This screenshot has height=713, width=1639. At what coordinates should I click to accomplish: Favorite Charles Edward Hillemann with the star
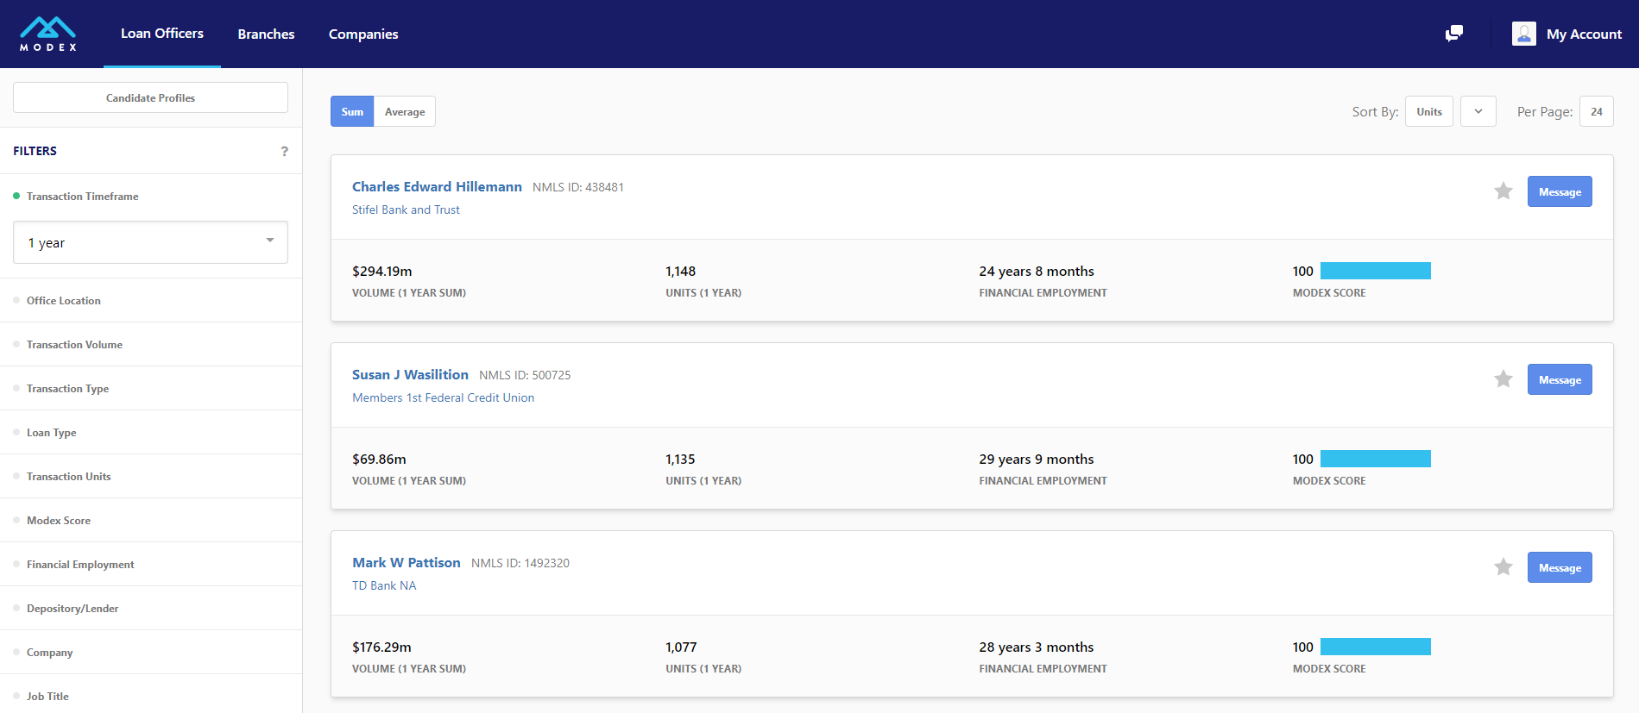coord(1503,191)
